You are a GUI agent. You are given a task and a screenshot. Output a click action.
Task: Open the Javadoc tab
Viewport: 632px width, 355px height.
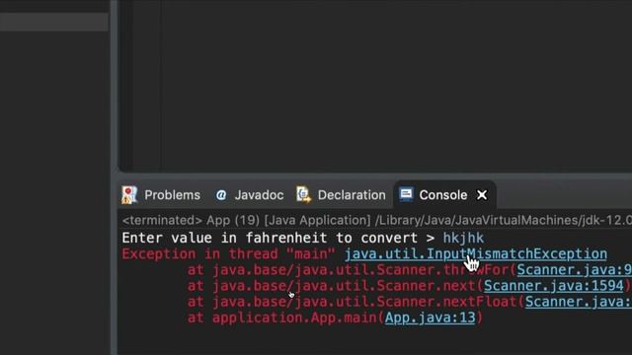point(249,195)
